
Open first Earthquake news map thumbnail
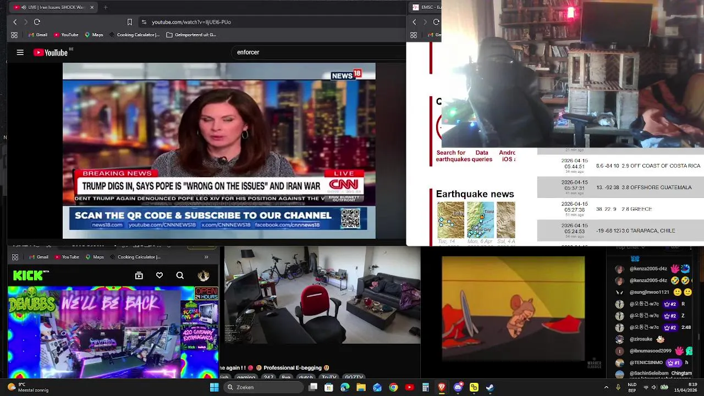click(450, 220)
